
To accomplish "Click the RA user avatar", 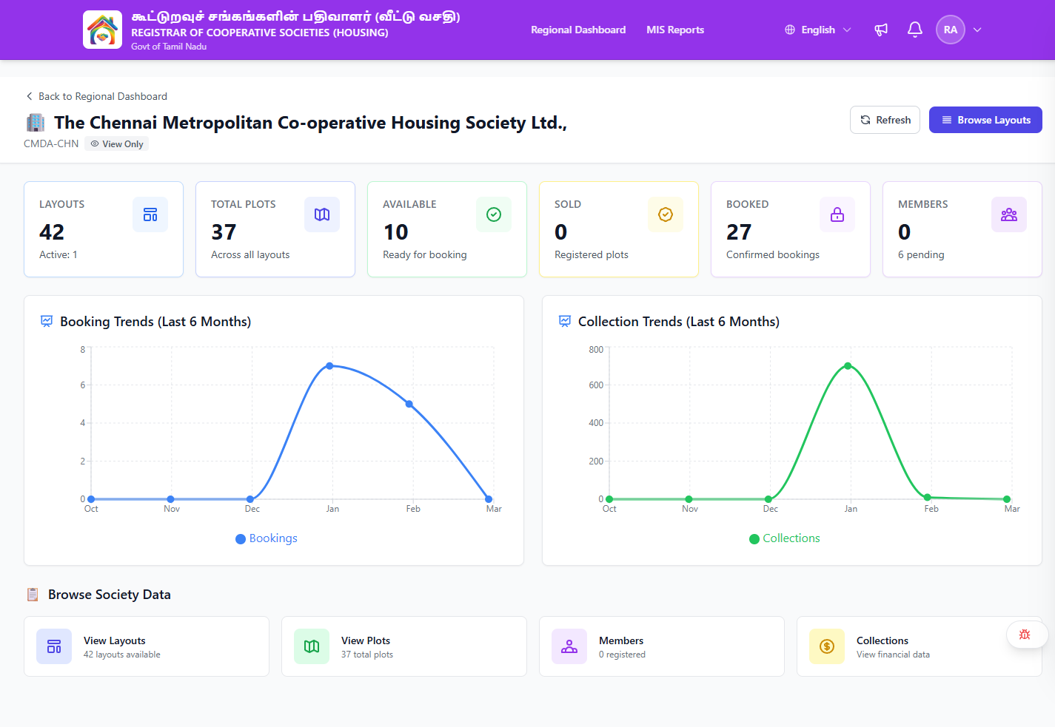I will click(x=951, y=30).
